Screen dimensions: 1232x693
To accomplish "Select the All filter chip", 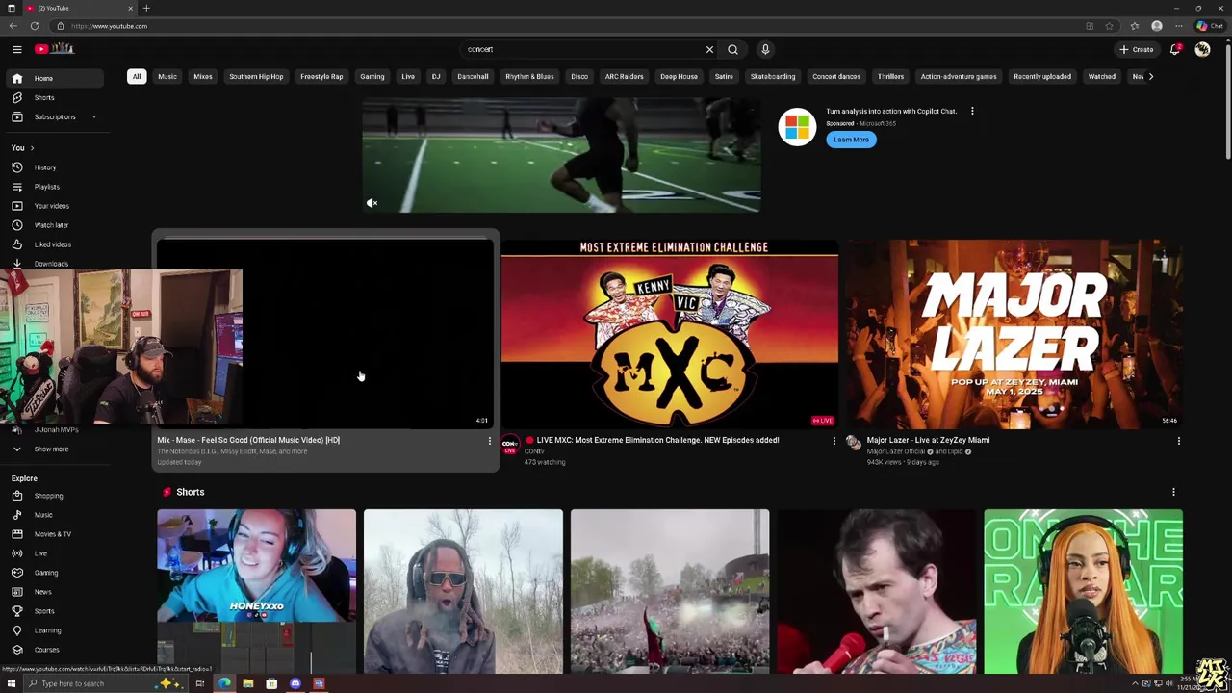I will pyautogui.click(x=137, y=76).
